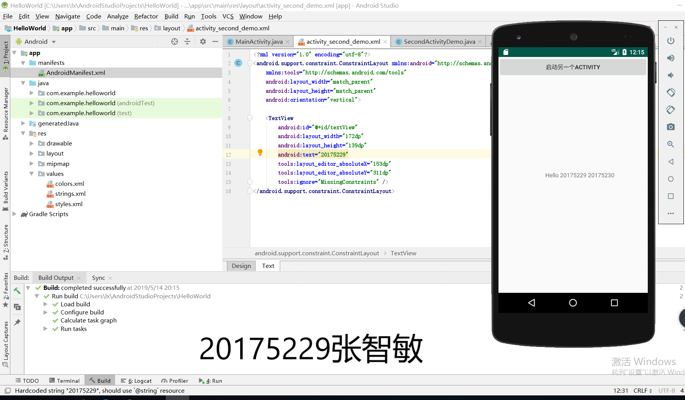Click the yellow lightbulb quick-fix icon

pyautogui.click(x=260, y=152)
